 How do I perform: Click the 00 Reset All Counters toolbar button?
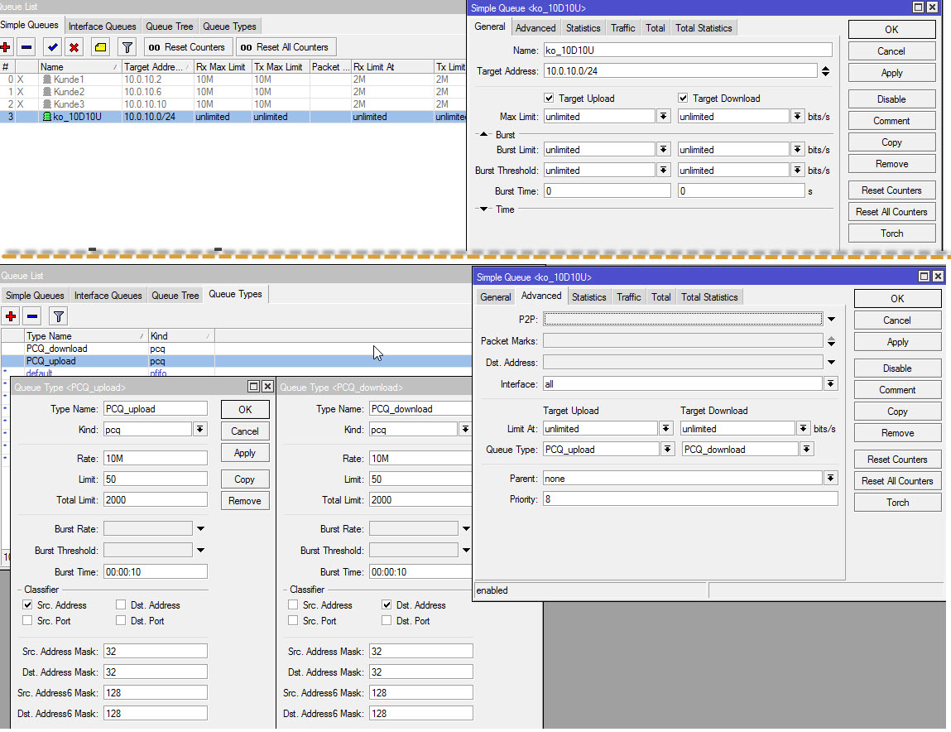286,46
